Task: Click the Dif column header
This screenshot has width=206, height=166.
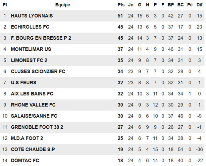Action: click(x=199, y=5)
